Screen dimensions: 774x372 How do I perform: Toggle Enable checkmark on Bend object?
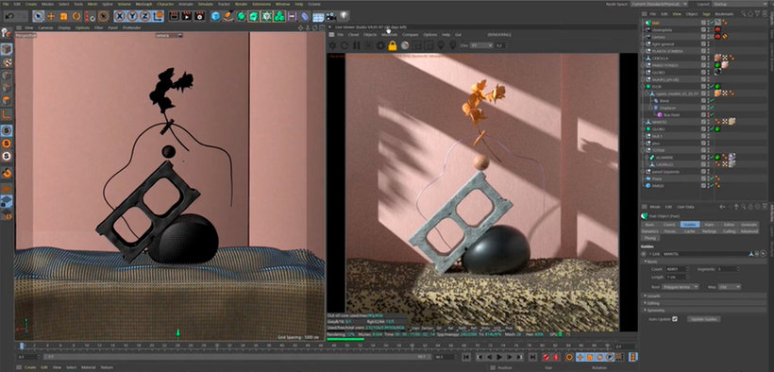click(712, 101)
